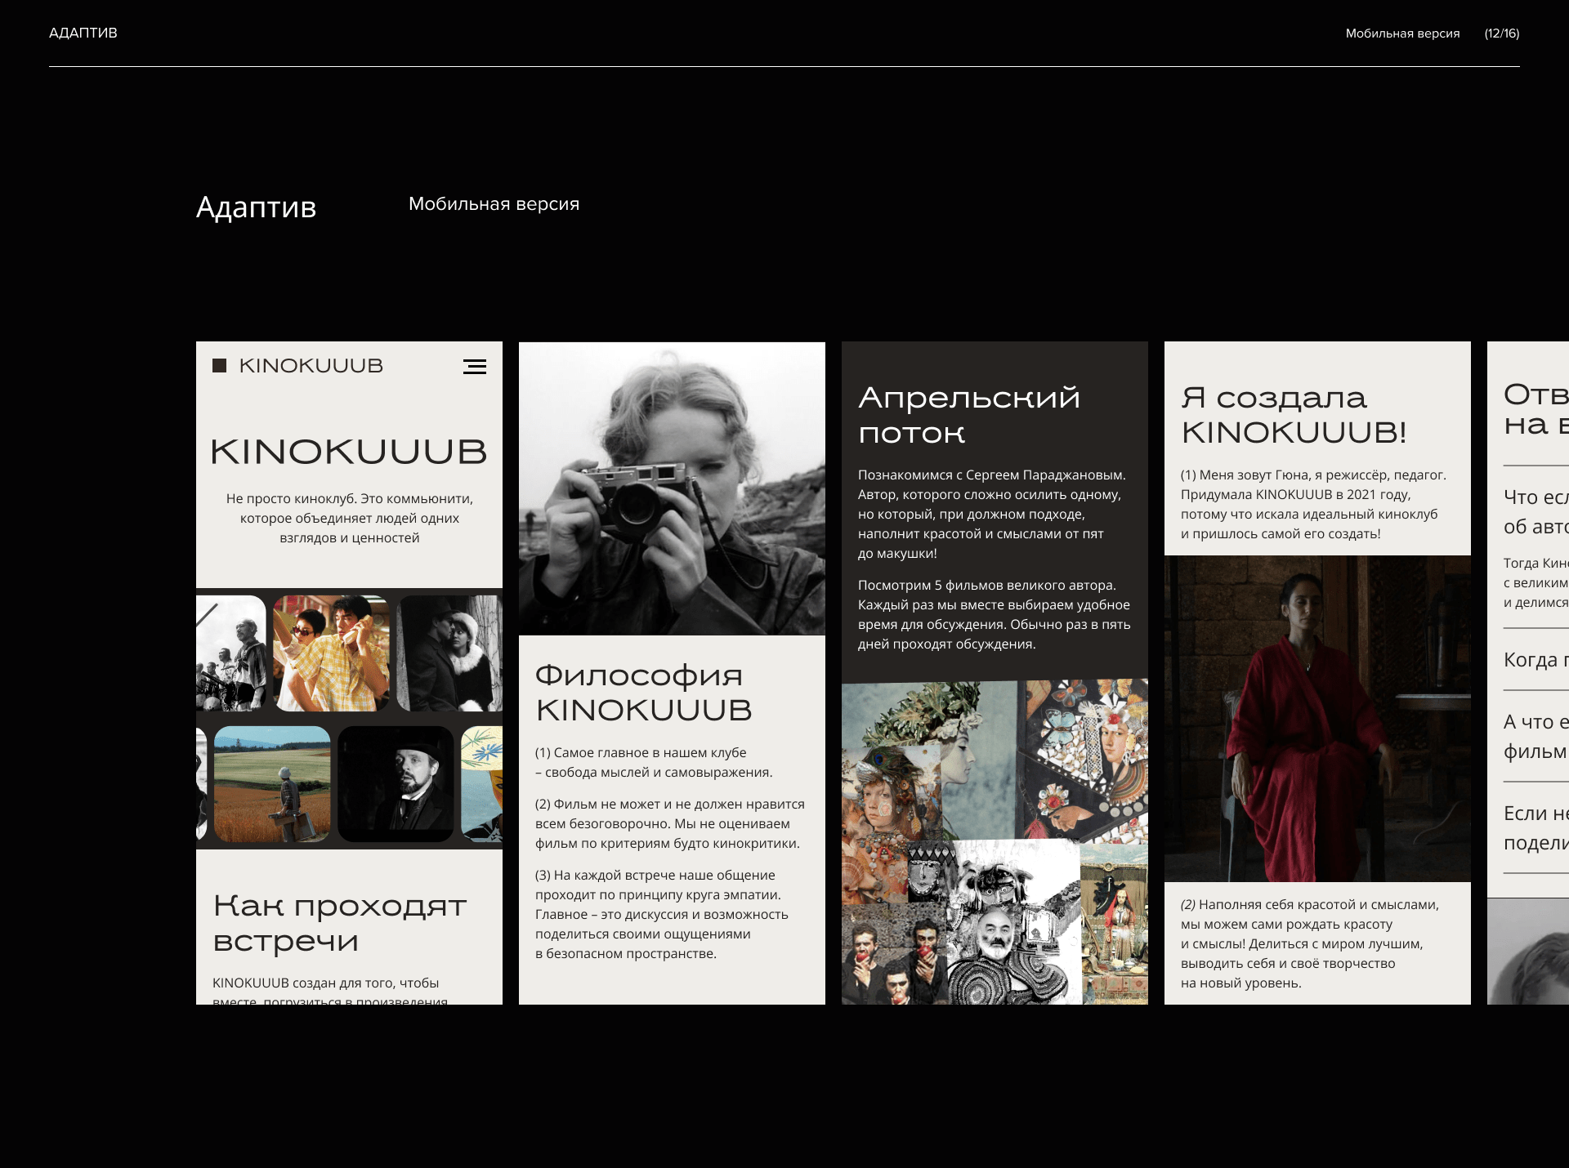Select the black-and-white couple film thumbnail
This screenshot has height=1168, width=1569.
(x=449, y=653)
